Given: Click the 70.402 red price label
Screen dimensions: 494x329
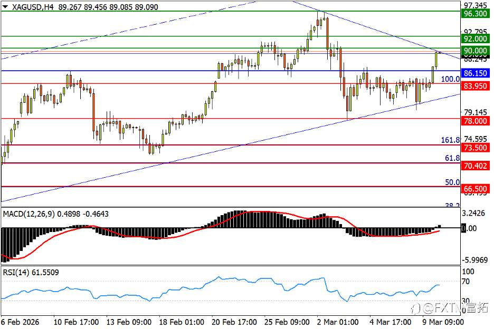Looking at the screenshot, I should click(476, 166).
